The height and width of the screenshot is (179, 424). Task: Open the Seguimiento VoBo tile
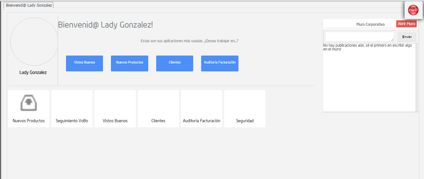point(72,109)
